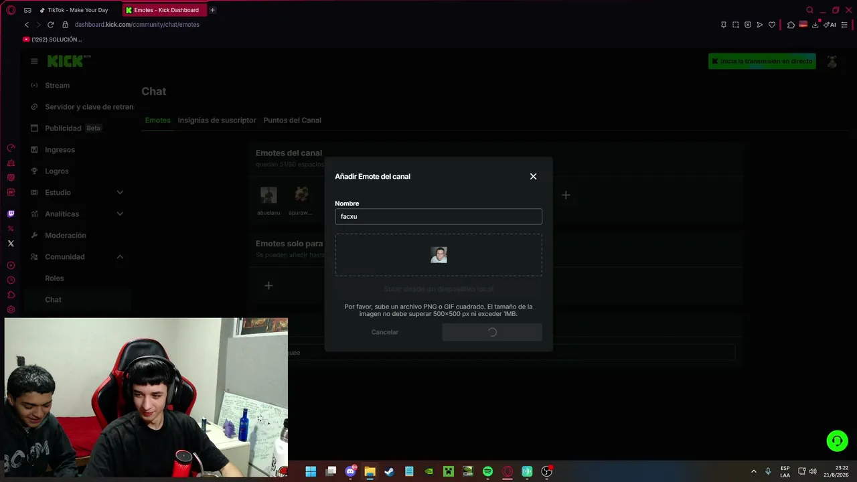
Task: Collapse the Comunidad section chevron
Action: 120,257
